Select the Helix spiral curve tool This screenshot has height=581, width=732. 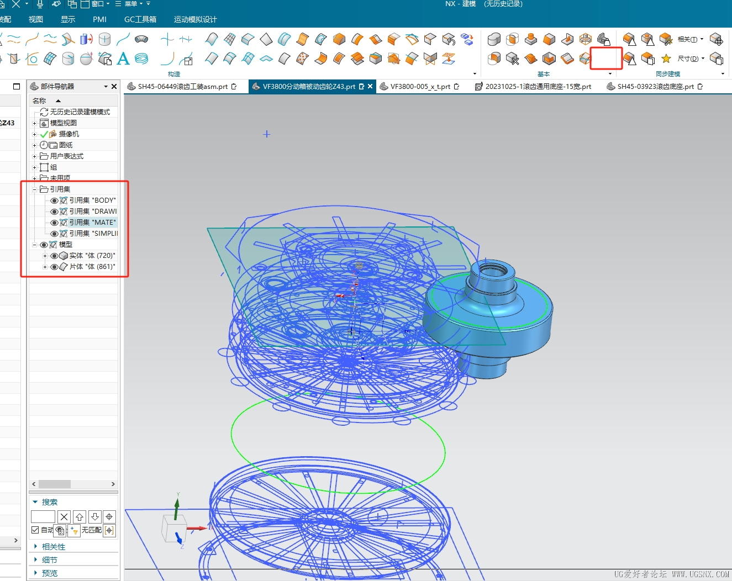pos(141,59)
